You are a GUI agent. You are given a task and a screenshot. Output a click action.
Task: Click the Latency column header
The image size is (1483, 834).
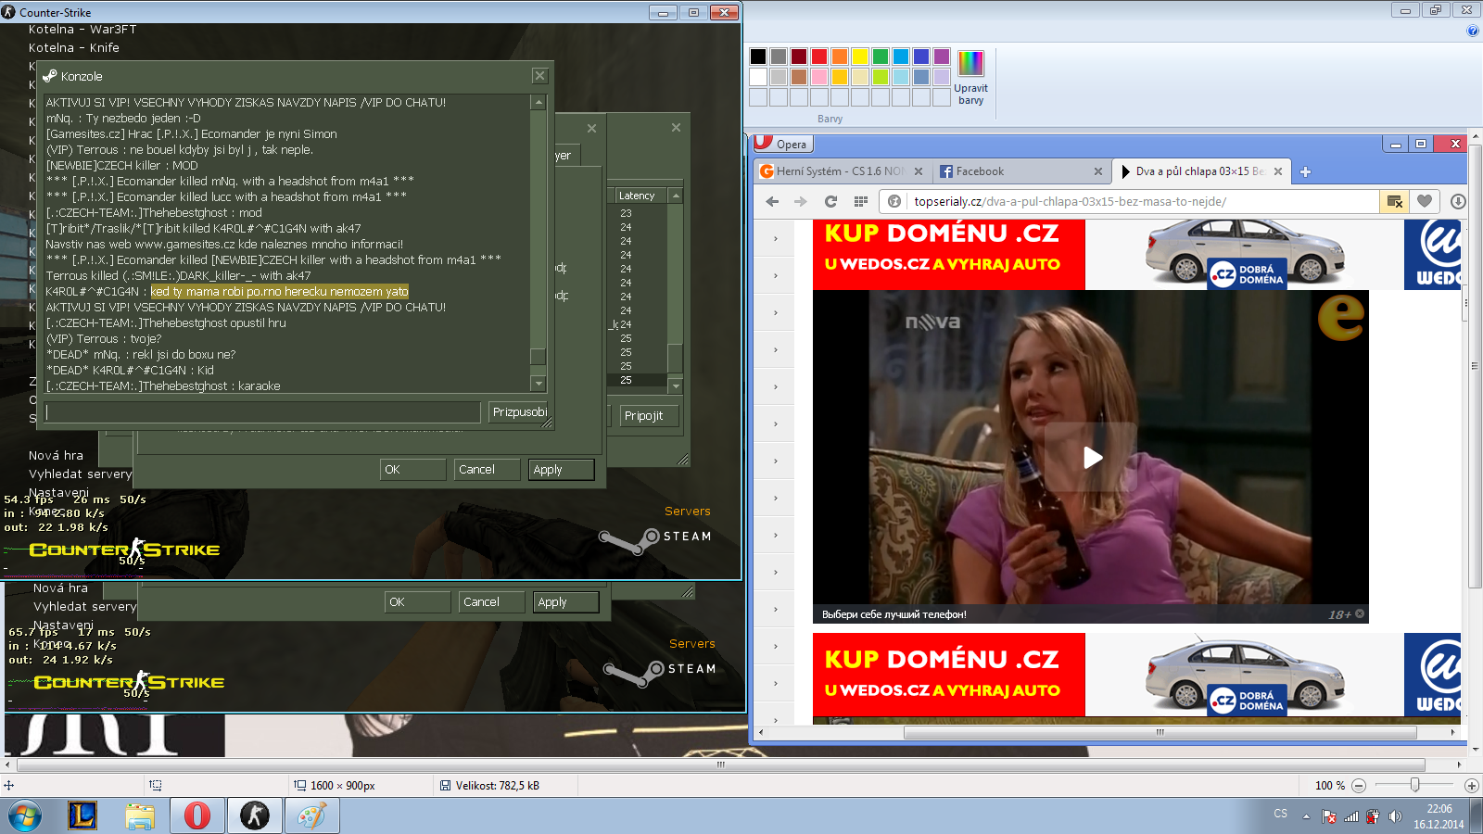[x=638, y=196]
